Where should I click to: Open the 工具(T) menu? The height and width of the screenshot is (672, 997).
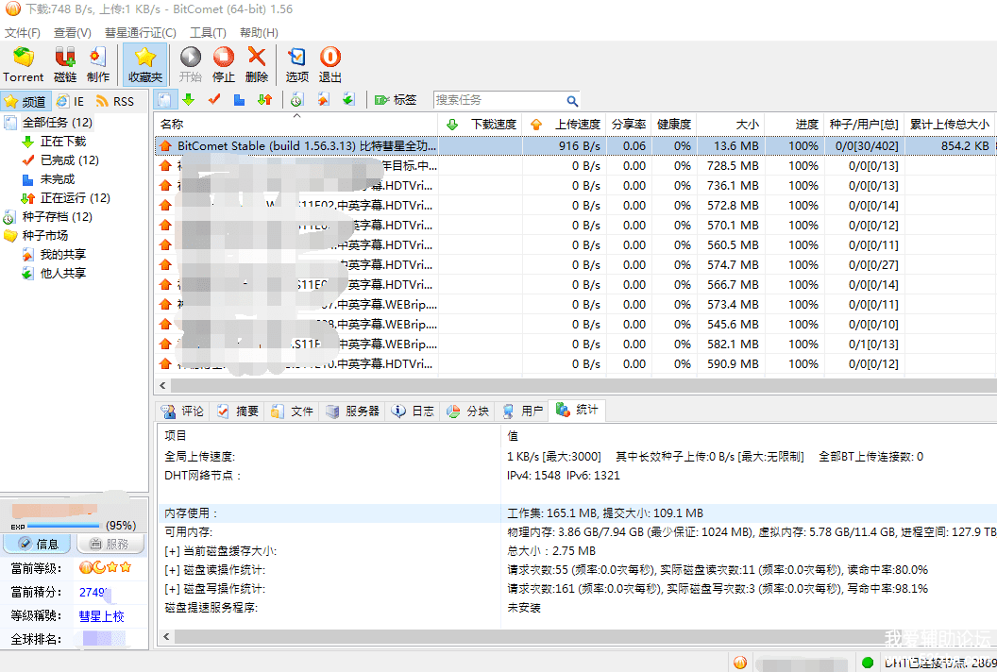pos(208,32)
